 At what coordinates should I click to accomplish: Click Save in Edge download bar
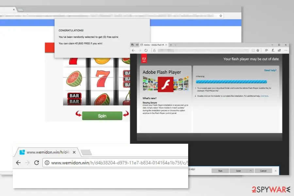[x=238, y=171]
